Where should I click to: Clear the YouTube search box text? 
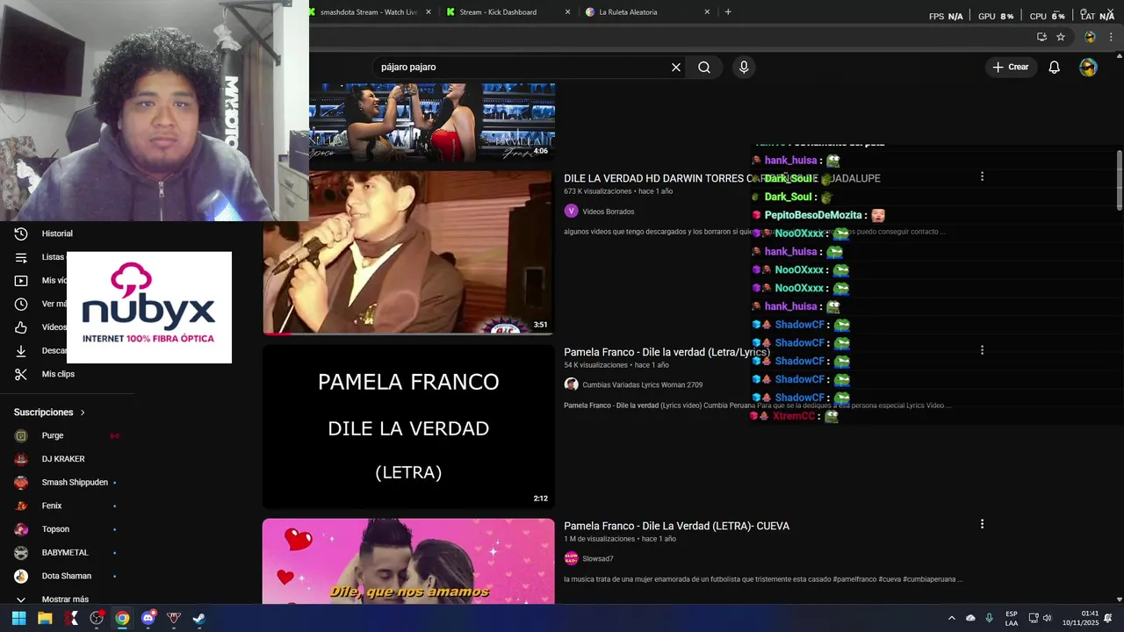click(676, 68)
